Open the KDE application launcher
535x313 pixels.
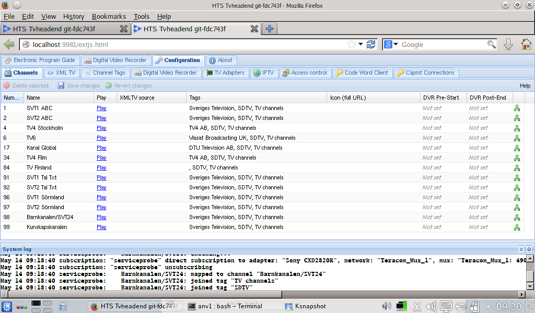(7, 307)
